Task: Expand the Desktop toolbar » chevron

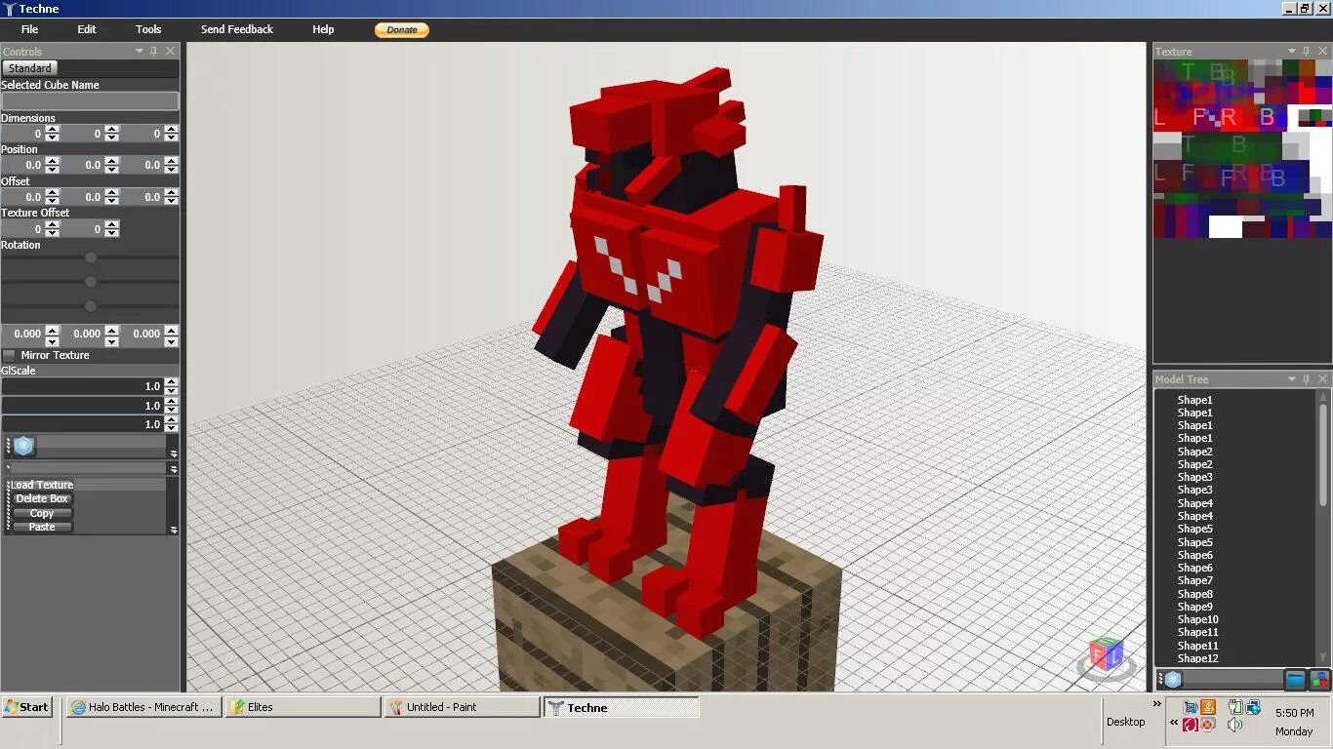Action: pyautogui.click(x=1157, y=703)
